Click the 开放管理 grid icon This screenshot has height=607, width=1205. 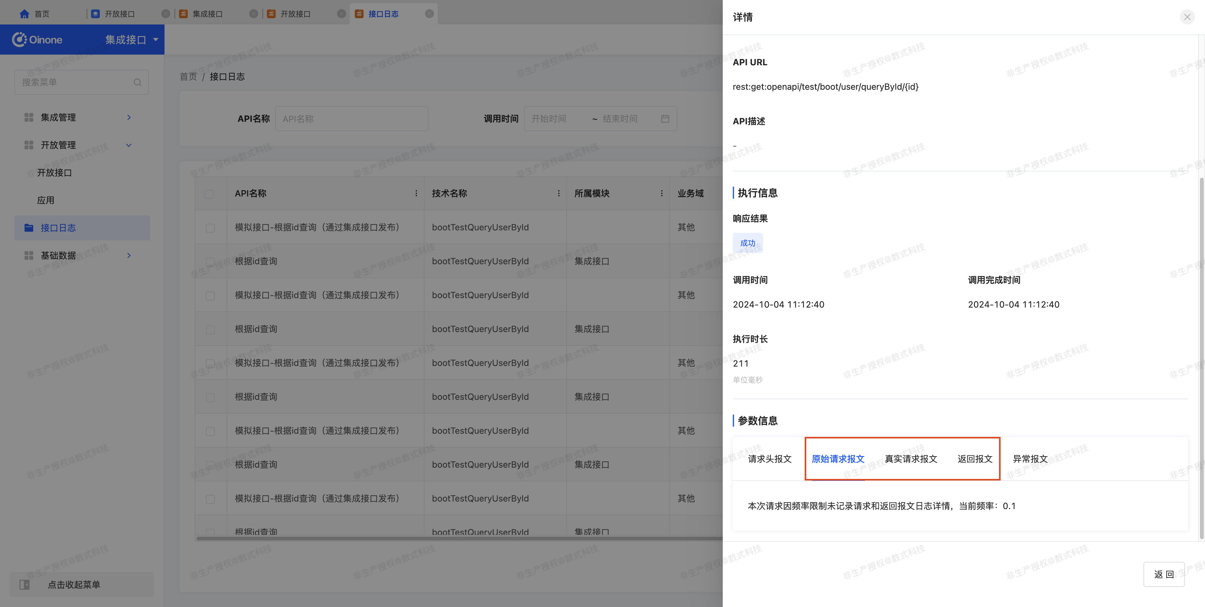click(x=29, y=145)
